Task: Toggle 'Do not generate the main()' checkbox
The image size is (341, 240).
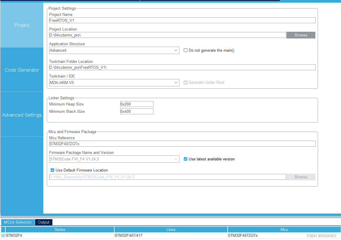Action: coord(186,50)
